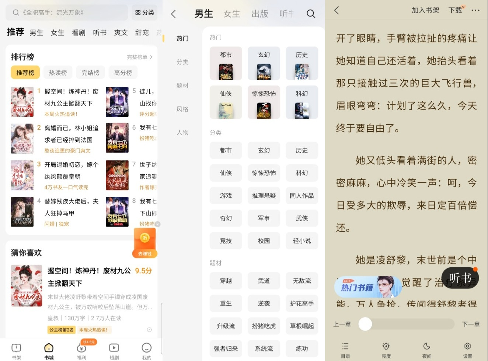
Task: Go to 下一章 next chapter
Action: (471, 324)
